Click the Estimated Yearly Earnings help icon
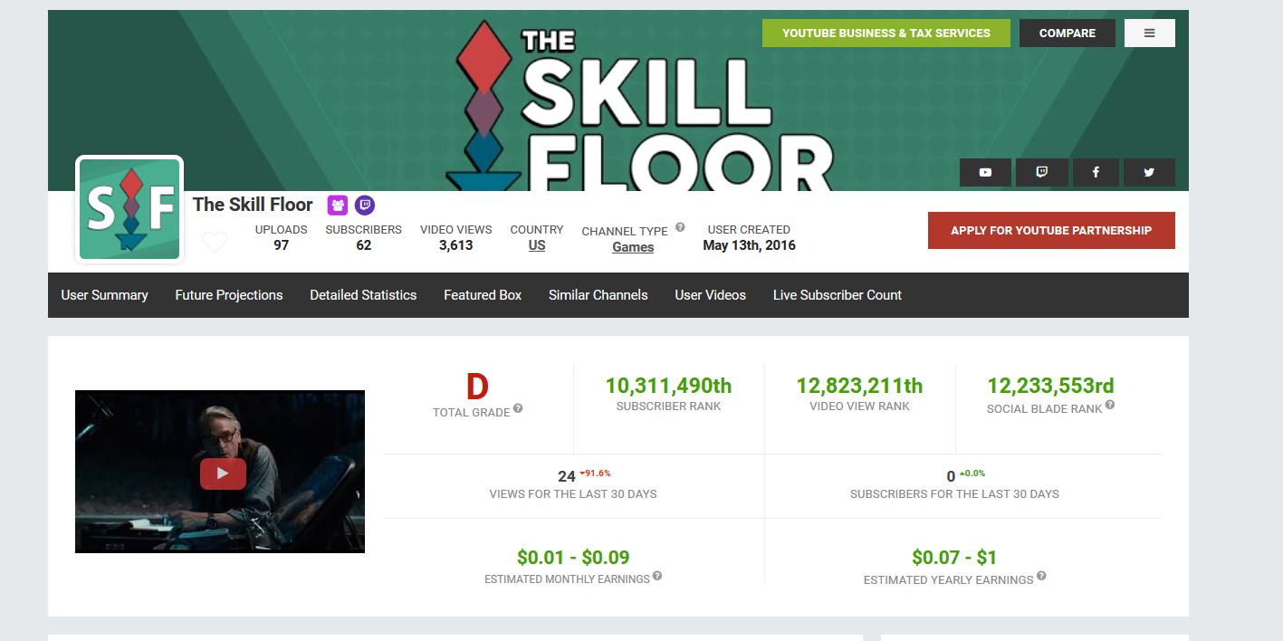 pyautogui.click(x=1041, y=576)
